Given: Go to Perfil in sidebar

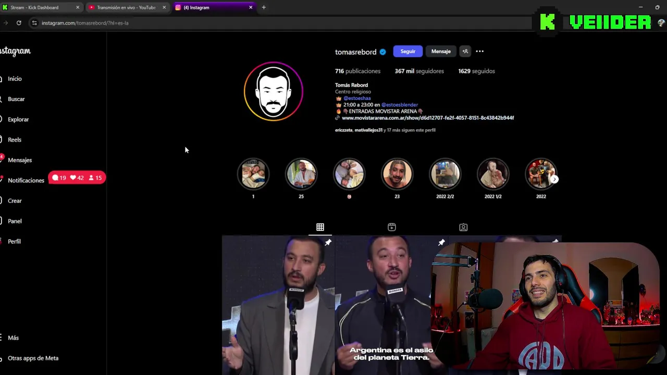Looking at the screenshot, I should (x=14, y=241).
